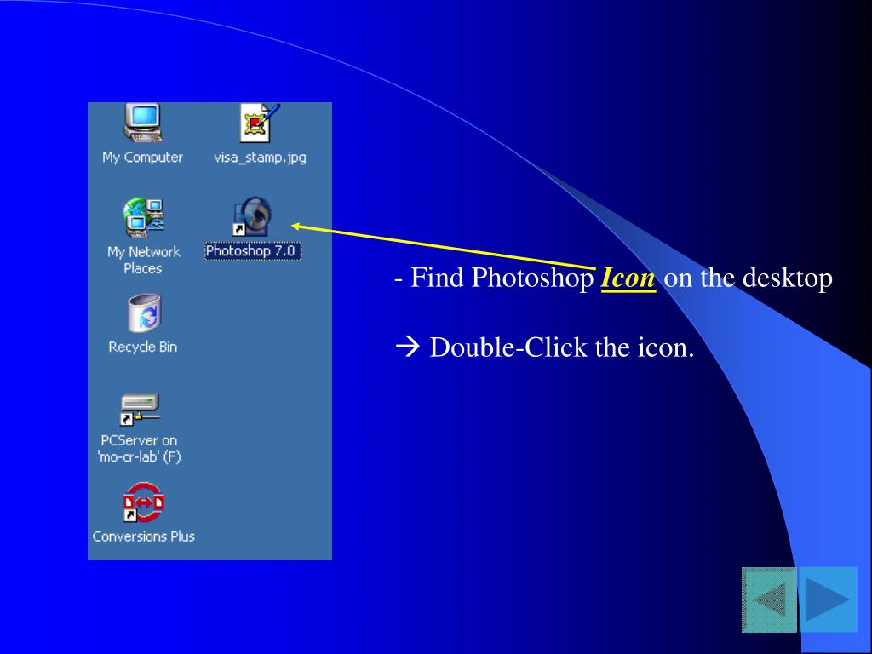Click the 'Conversions Plus' label text
Image resolution: width=872 pixels, height=654 pixels.
coord(143,536)
